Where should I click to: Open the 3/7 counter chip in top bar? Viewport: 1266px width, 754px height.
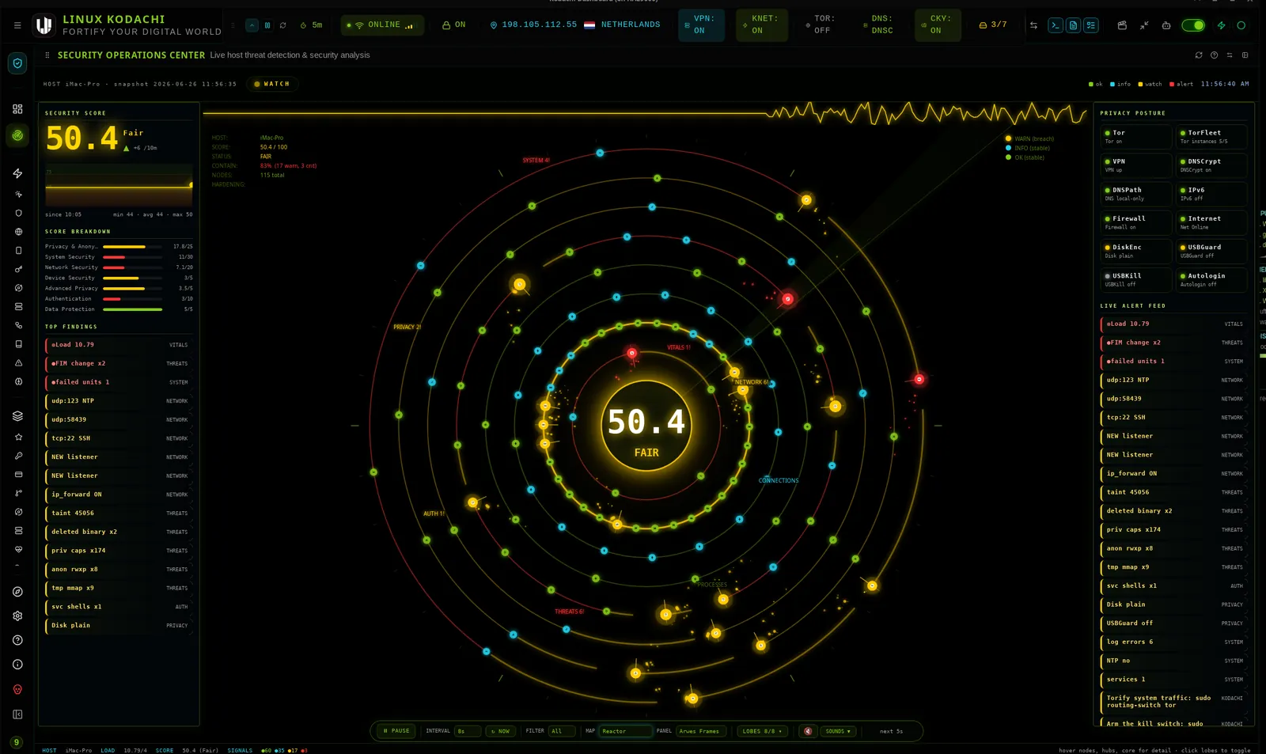point(993,25)
